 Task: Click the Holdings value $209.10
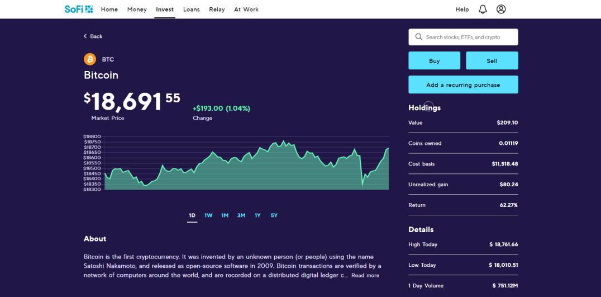[x=507, y=123]
